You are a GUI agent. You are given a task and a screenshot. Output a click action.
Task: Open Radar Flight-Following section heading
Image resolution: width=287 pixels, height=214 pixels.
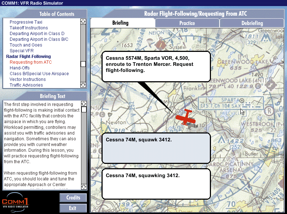(28, 57)
